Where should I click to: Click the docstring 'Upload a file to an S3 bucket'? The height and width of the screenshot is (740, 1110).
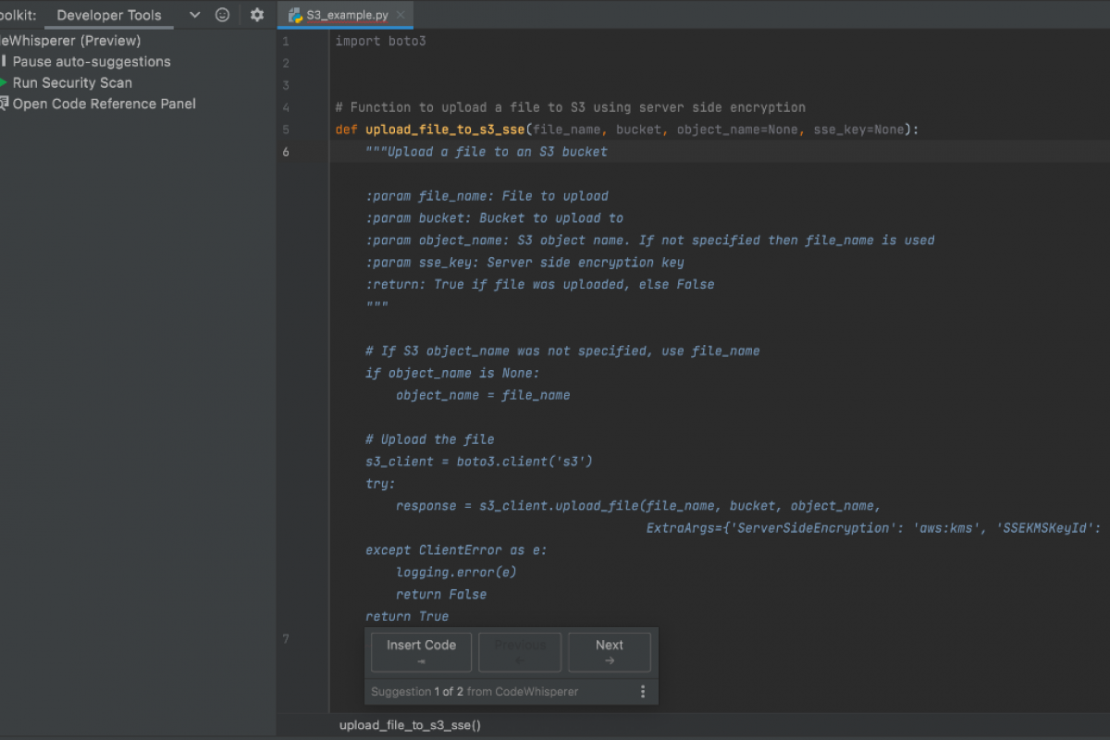coord(487,152)
